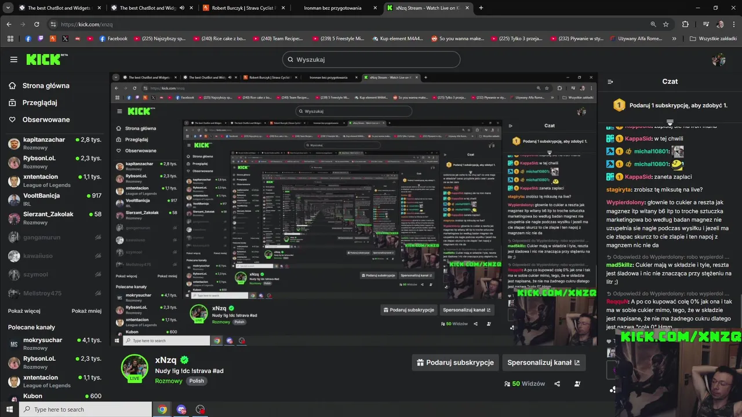
Task: Open the Strava bookmark icon
Action: point(53,39)
